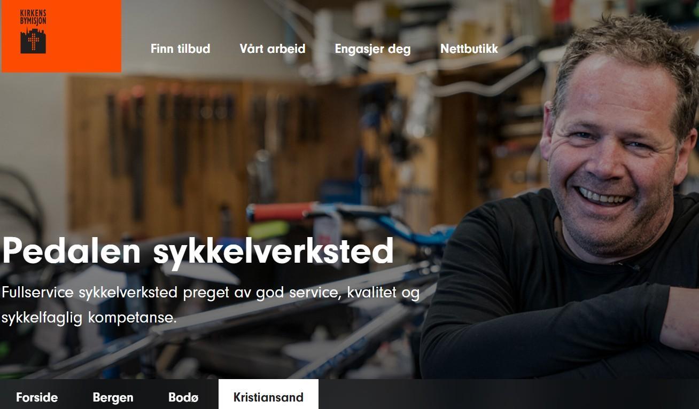The image size is (699, 409).
Task: Click the Fullservice sykkelverksted description text
Action: pyautogui.click(x=211, y=305)
